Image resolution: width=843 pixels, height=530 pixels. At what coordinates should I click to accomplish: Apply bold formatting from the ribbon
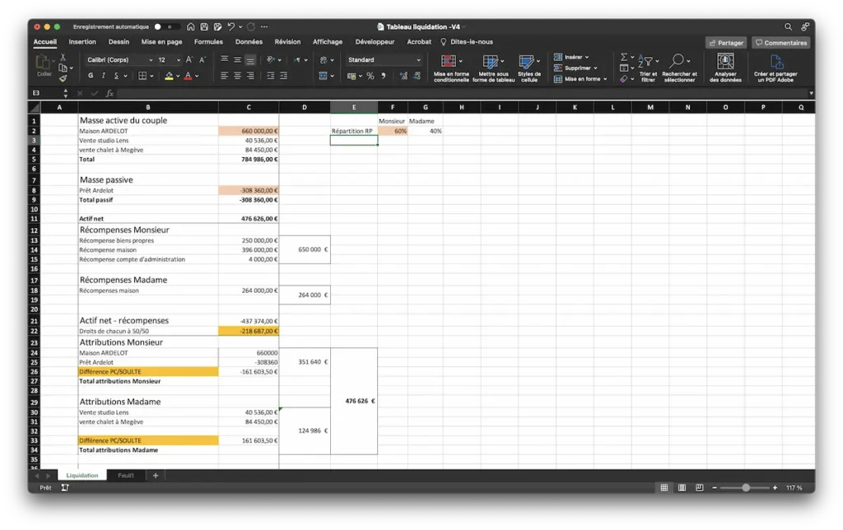point(91,74)
